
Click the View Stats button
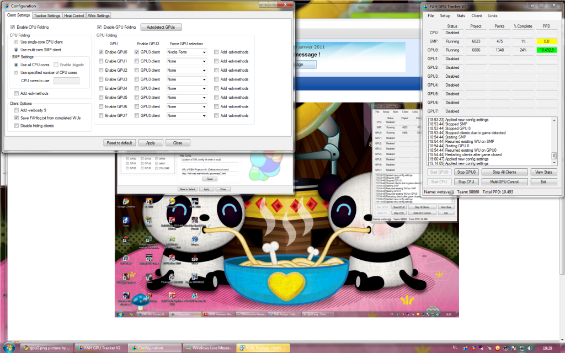543,172
